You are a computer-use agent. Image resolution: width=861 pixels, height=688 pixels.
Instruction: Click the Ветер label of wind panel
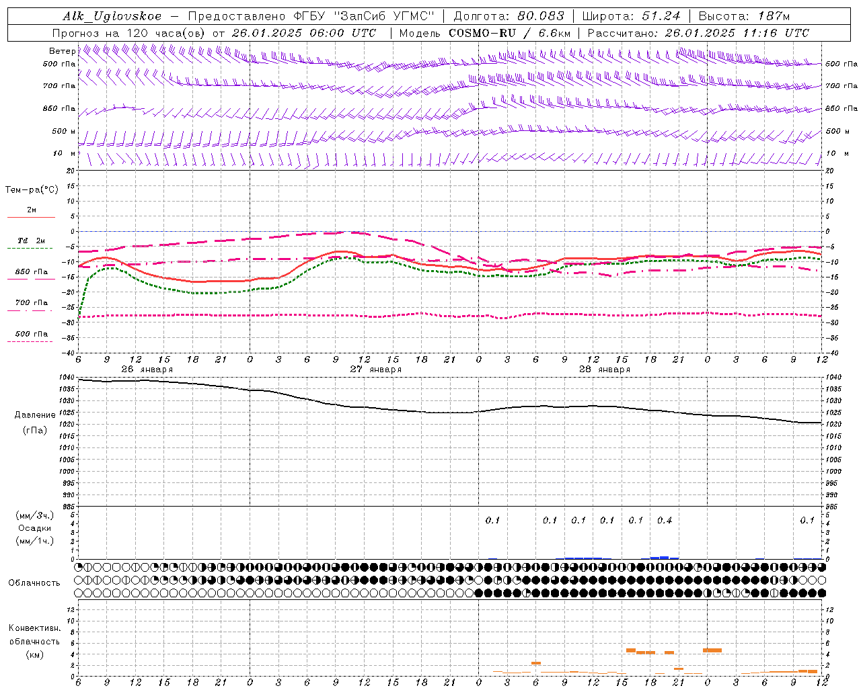pyautogui.click(x=62, y=51)
